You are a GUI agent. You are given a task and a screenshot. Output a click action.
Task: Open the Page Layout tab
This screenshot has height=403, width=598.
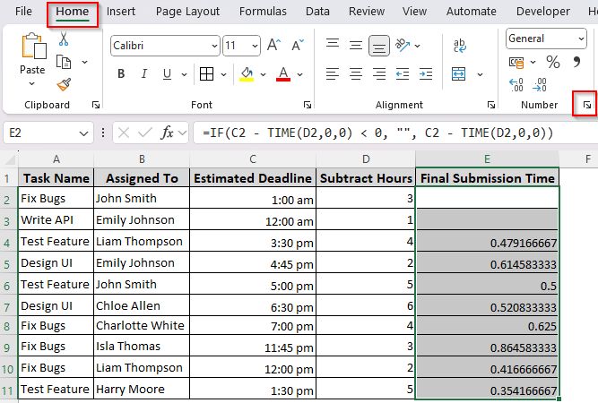(187, 12)
